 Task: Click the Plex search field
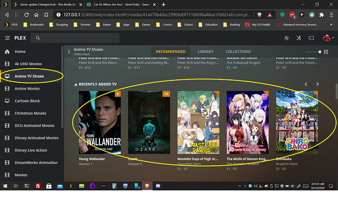click(x=75, y=38)
